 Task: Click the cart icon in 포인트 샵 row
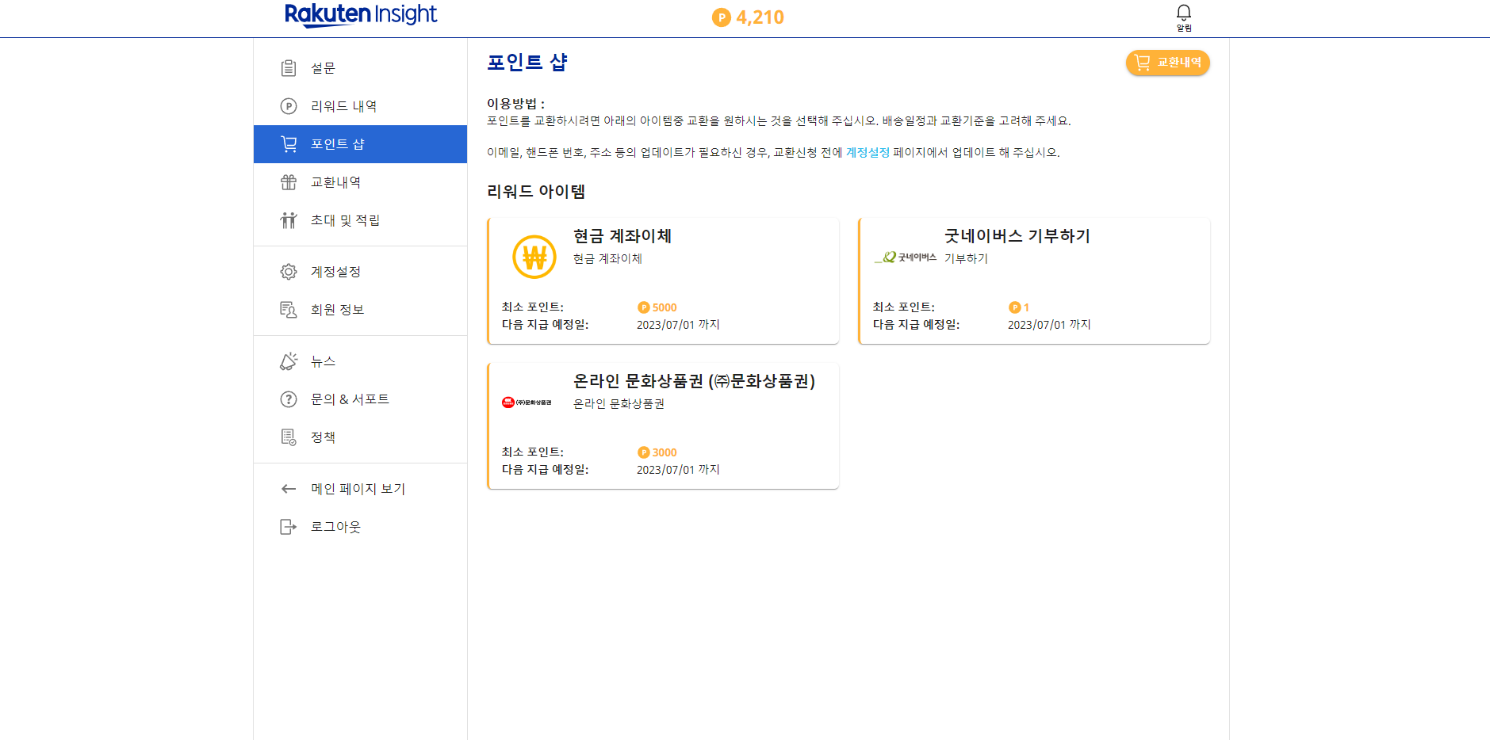point(289,144)
